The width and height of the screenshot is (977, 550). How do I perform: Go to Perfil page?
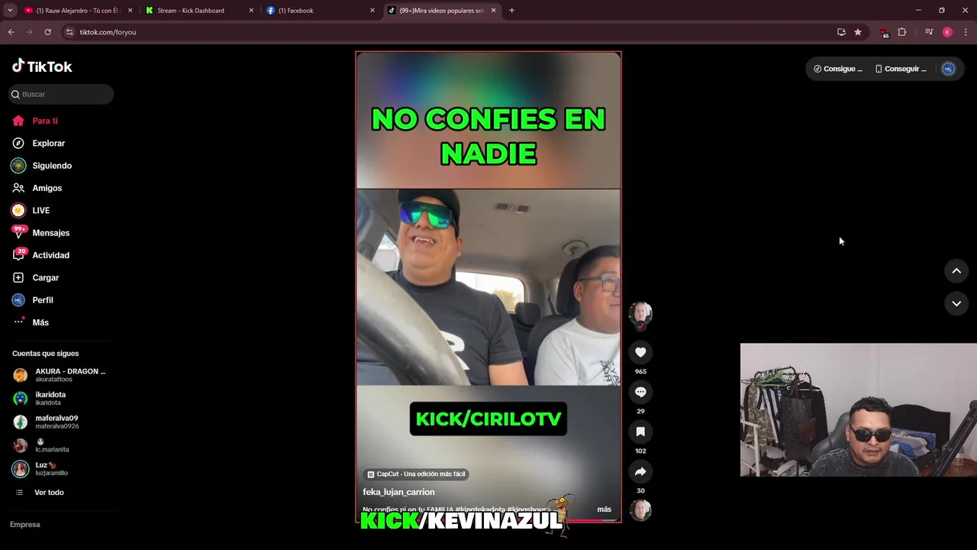43,300
